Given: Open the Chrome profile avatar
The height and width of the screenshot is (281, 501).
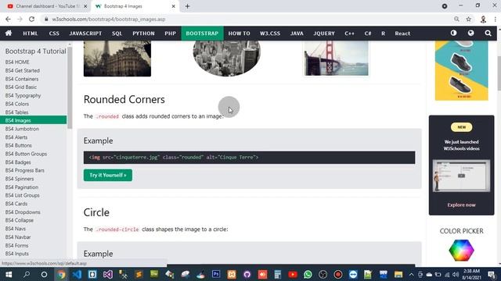Looking at the screenshot, I should click(x=483, y=19).
